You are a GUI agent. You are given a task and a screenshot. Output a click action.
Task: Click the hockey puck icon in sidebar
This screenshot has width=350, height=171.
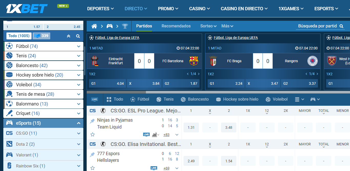9,75
